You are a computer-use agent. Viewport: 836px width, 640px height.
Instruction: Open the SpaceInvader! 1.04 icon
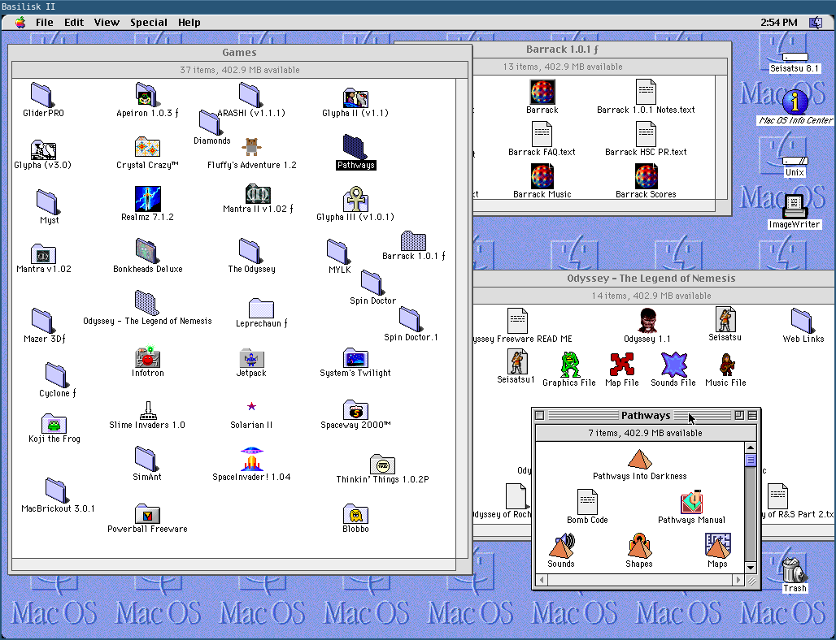pos(251,460)
